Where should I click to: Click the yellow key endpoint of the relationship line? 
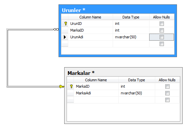[x=62, y=87]
